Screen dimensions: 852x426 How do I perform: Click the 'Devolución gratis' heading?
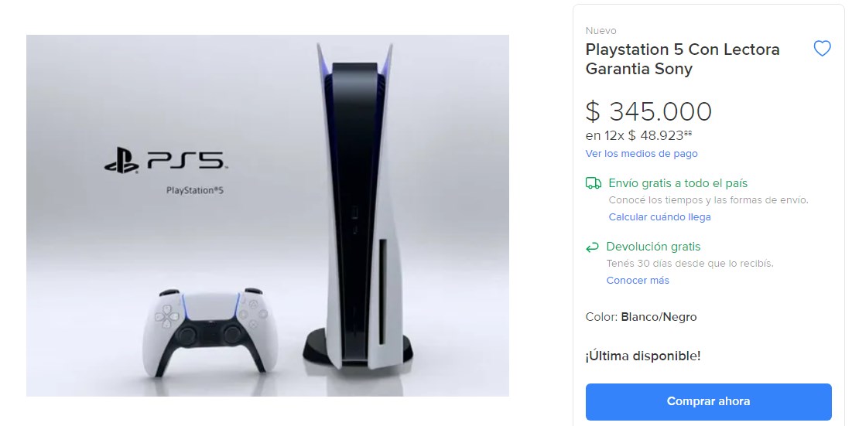coord(653,247)
